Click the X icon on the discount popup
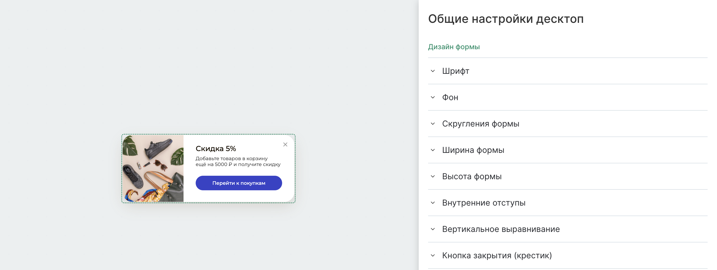 285,144
